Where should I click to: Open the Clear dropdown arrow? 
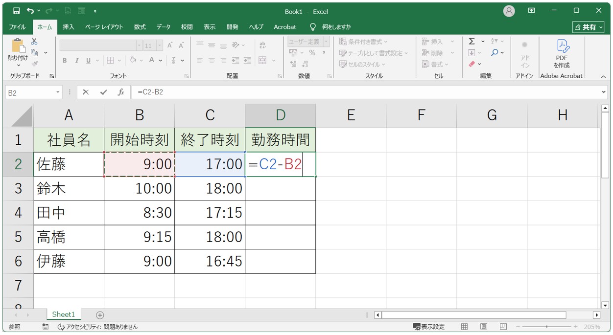point(479,64)
